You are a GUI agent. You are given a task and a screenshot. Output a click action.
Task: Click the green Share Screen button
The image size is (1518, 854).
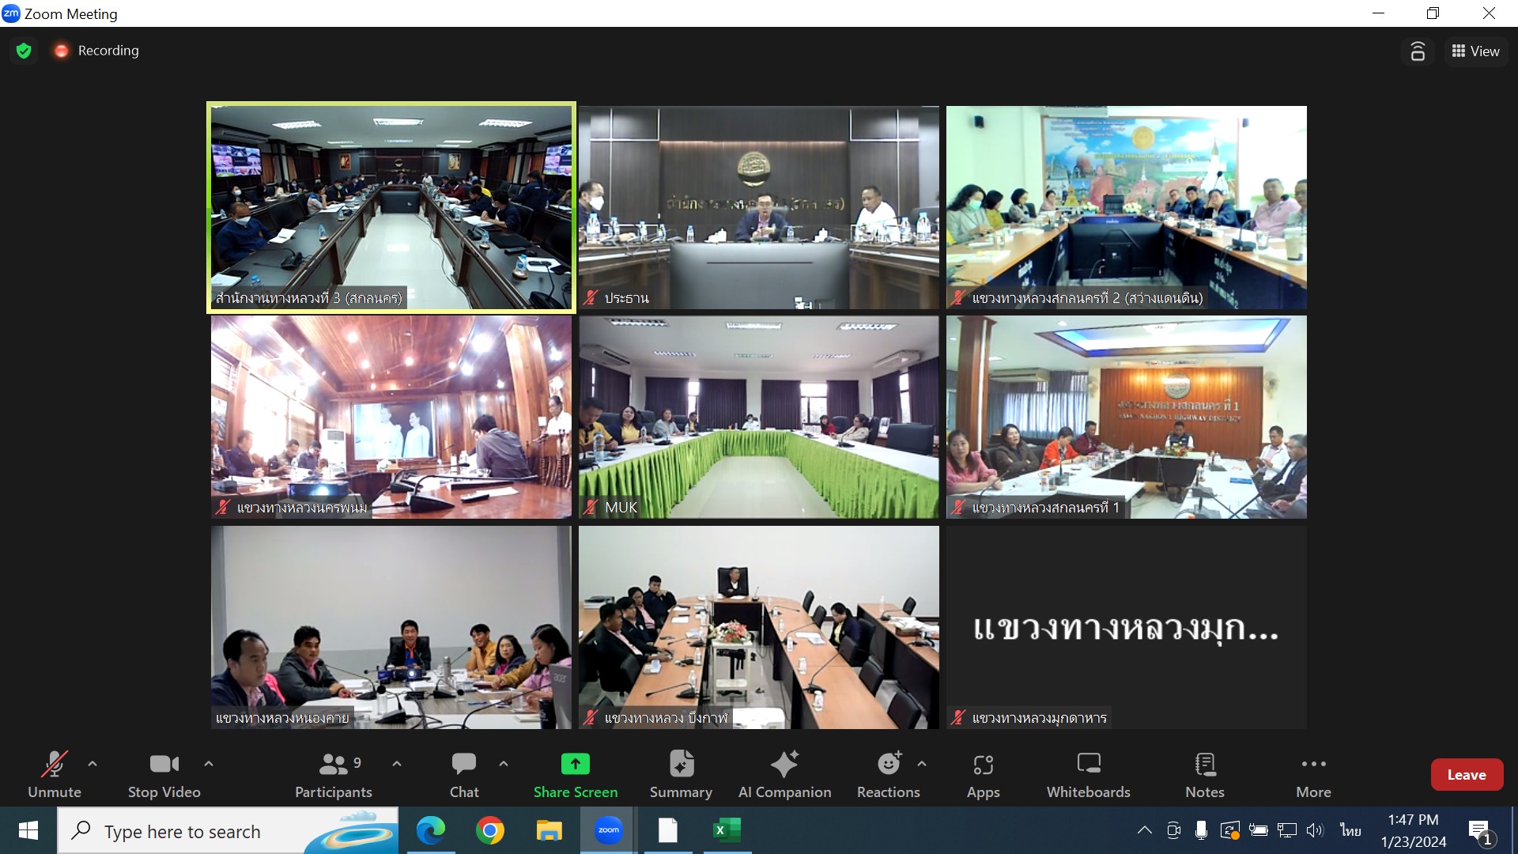(575, 774)
